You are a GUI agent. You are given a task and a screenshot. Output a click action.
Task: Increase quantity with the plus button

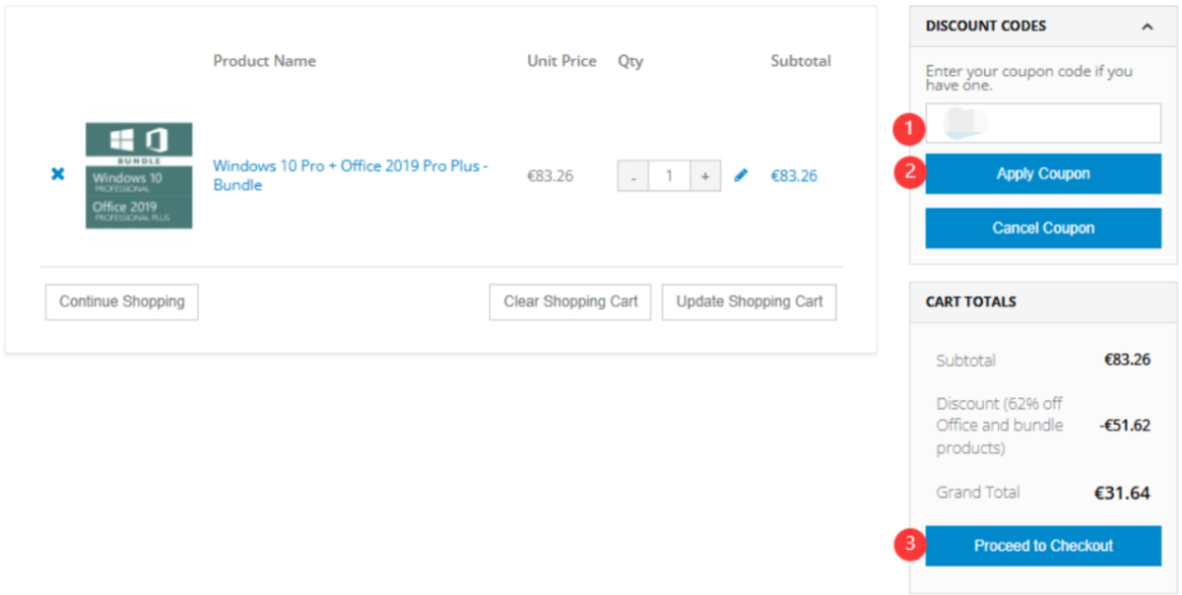click(704, 176)
